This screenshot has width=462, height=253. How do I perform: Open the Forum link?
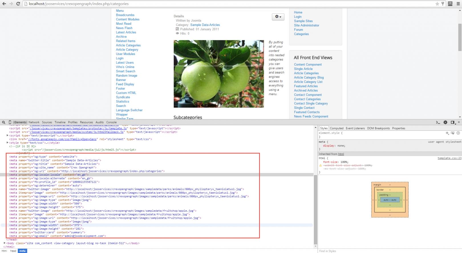click(x=299, y=30)
